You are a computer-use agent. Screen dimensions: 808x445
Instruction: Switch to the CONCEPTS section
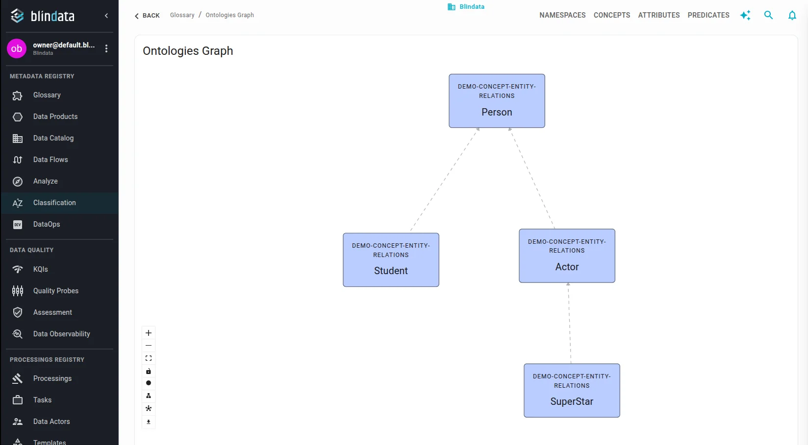612,15
